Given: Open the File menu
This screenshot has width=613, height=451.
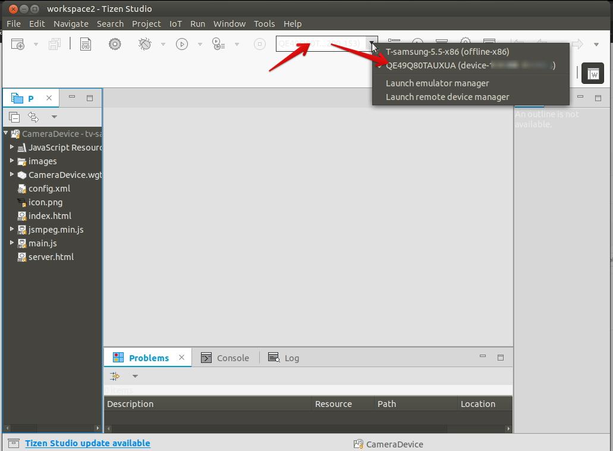Looking at the screenshot, I should 14,24.
